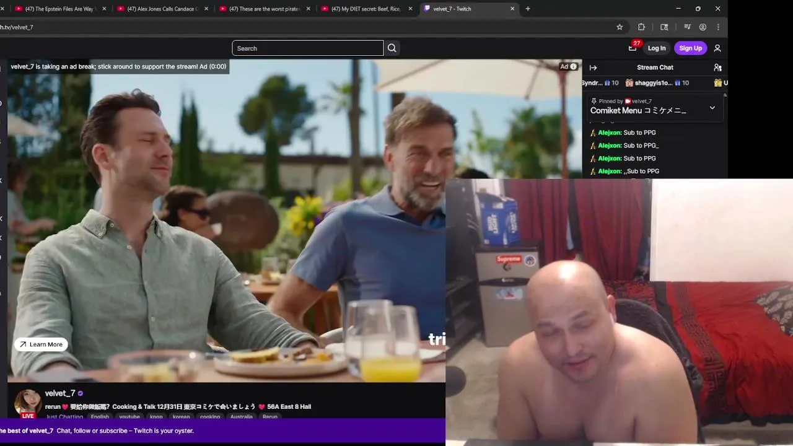Click the ad break notice text
This screenshot has width=793, height=446.
118,66
